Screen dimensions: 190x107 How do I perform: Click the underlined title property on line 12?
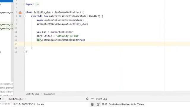(x=48, y=36)
